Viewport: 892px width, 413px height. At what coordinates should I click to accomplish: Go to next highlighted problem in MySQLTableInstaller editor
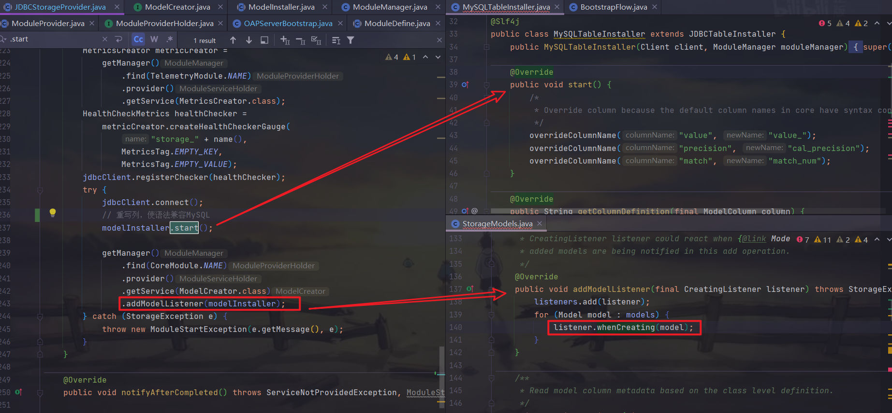tap(889, 23)
